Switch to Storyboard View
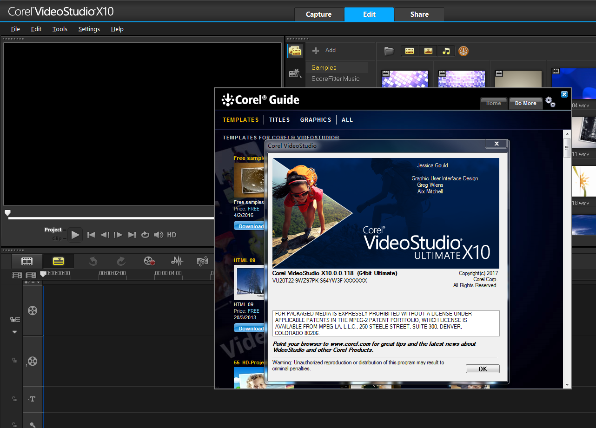 [27, 262]
